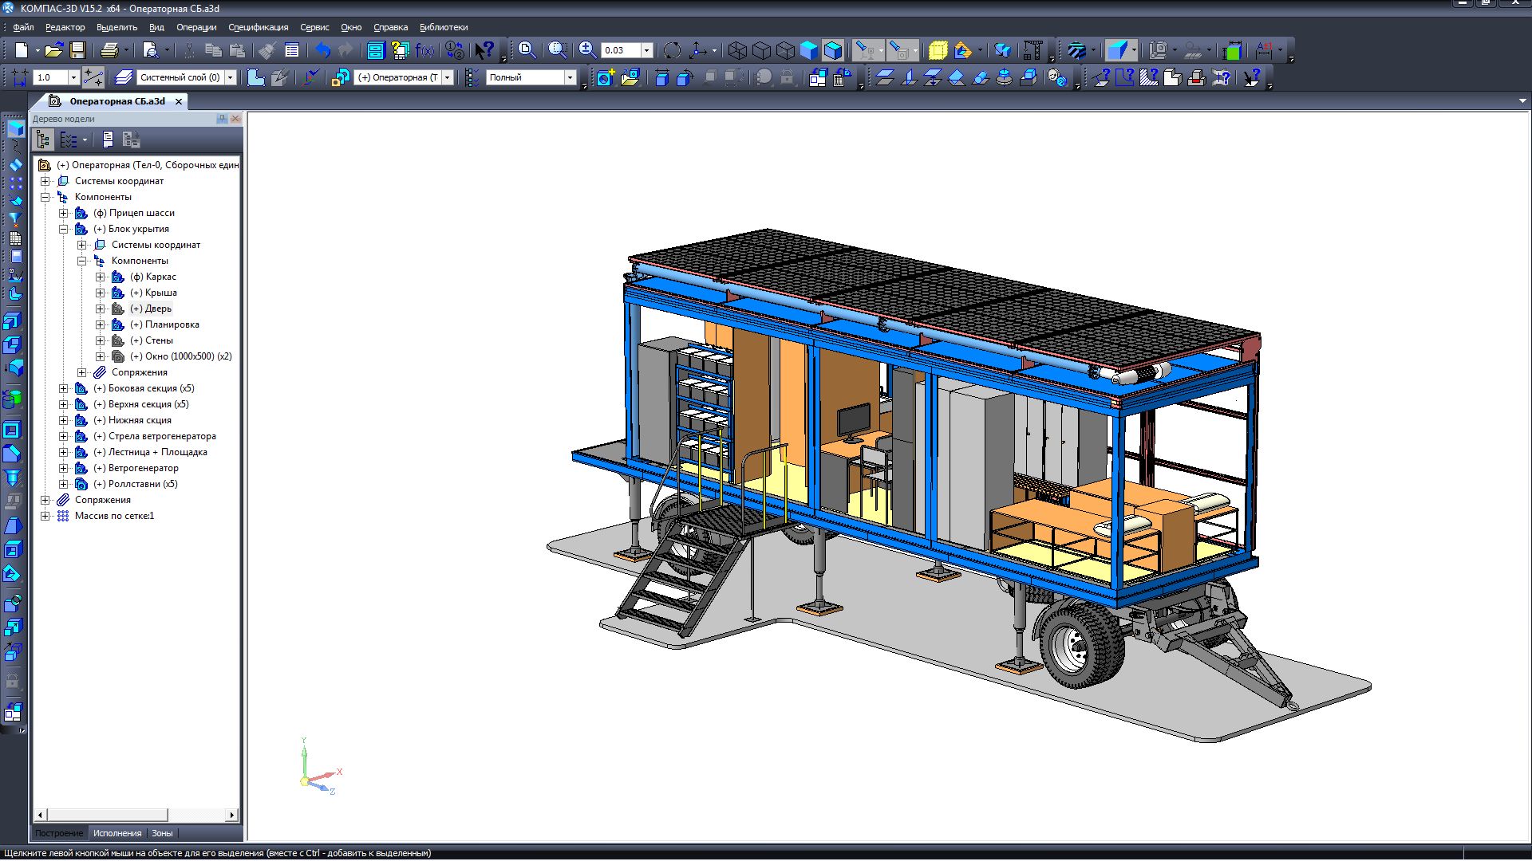Collapse the Блок укрытия tree node
This screenshot has width=1532, height=861.
pyautogui.click(x=64, y=229)
